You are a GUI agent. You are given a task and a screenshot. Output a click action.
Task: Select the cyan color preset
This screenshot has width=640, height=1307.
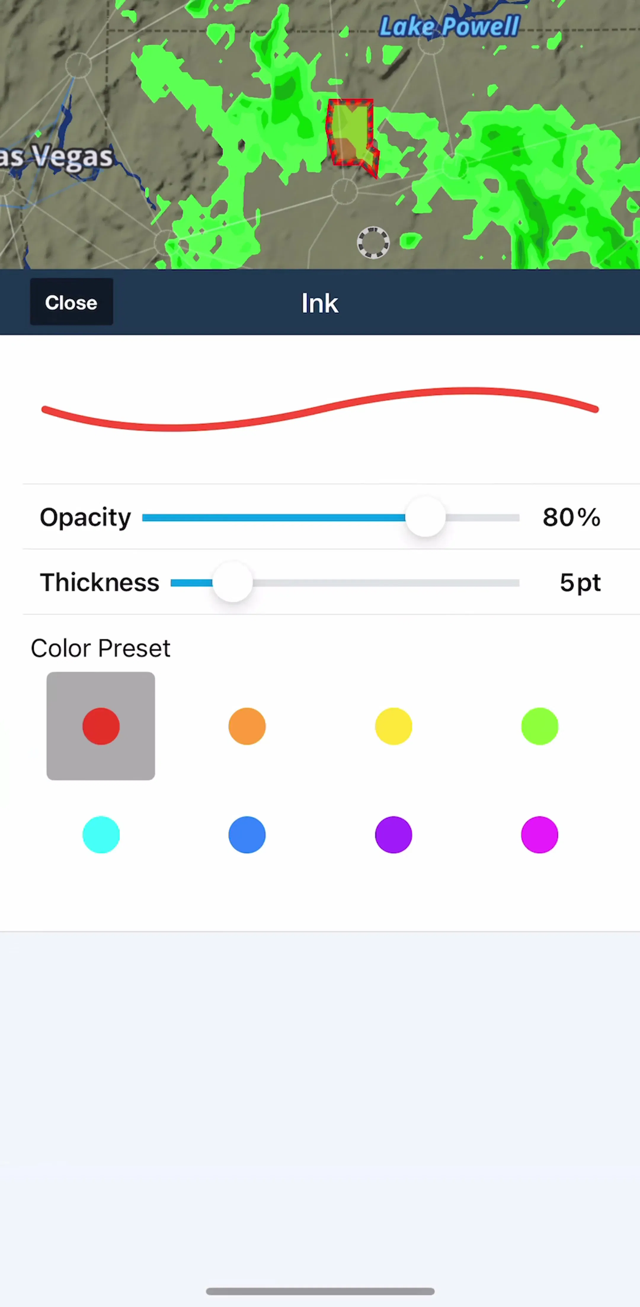pos(101,835)
